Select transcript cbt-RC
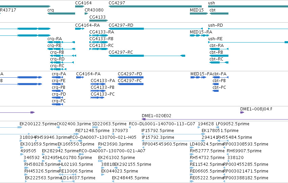288x183 pixels. coord(216,59)
